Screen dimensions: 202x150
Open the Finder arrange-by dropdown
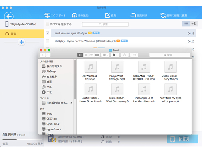105,55
